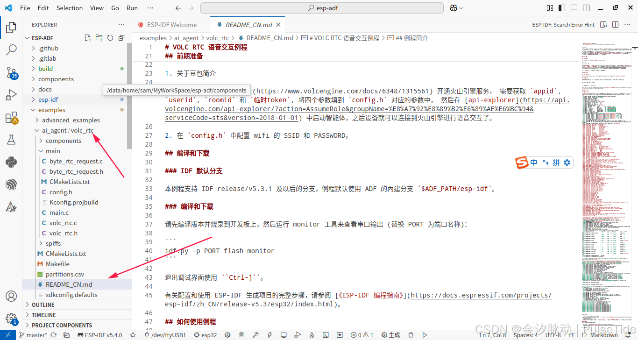638x340 pixels.
Task: Open the Python view in activity bar
Action: 11,162
